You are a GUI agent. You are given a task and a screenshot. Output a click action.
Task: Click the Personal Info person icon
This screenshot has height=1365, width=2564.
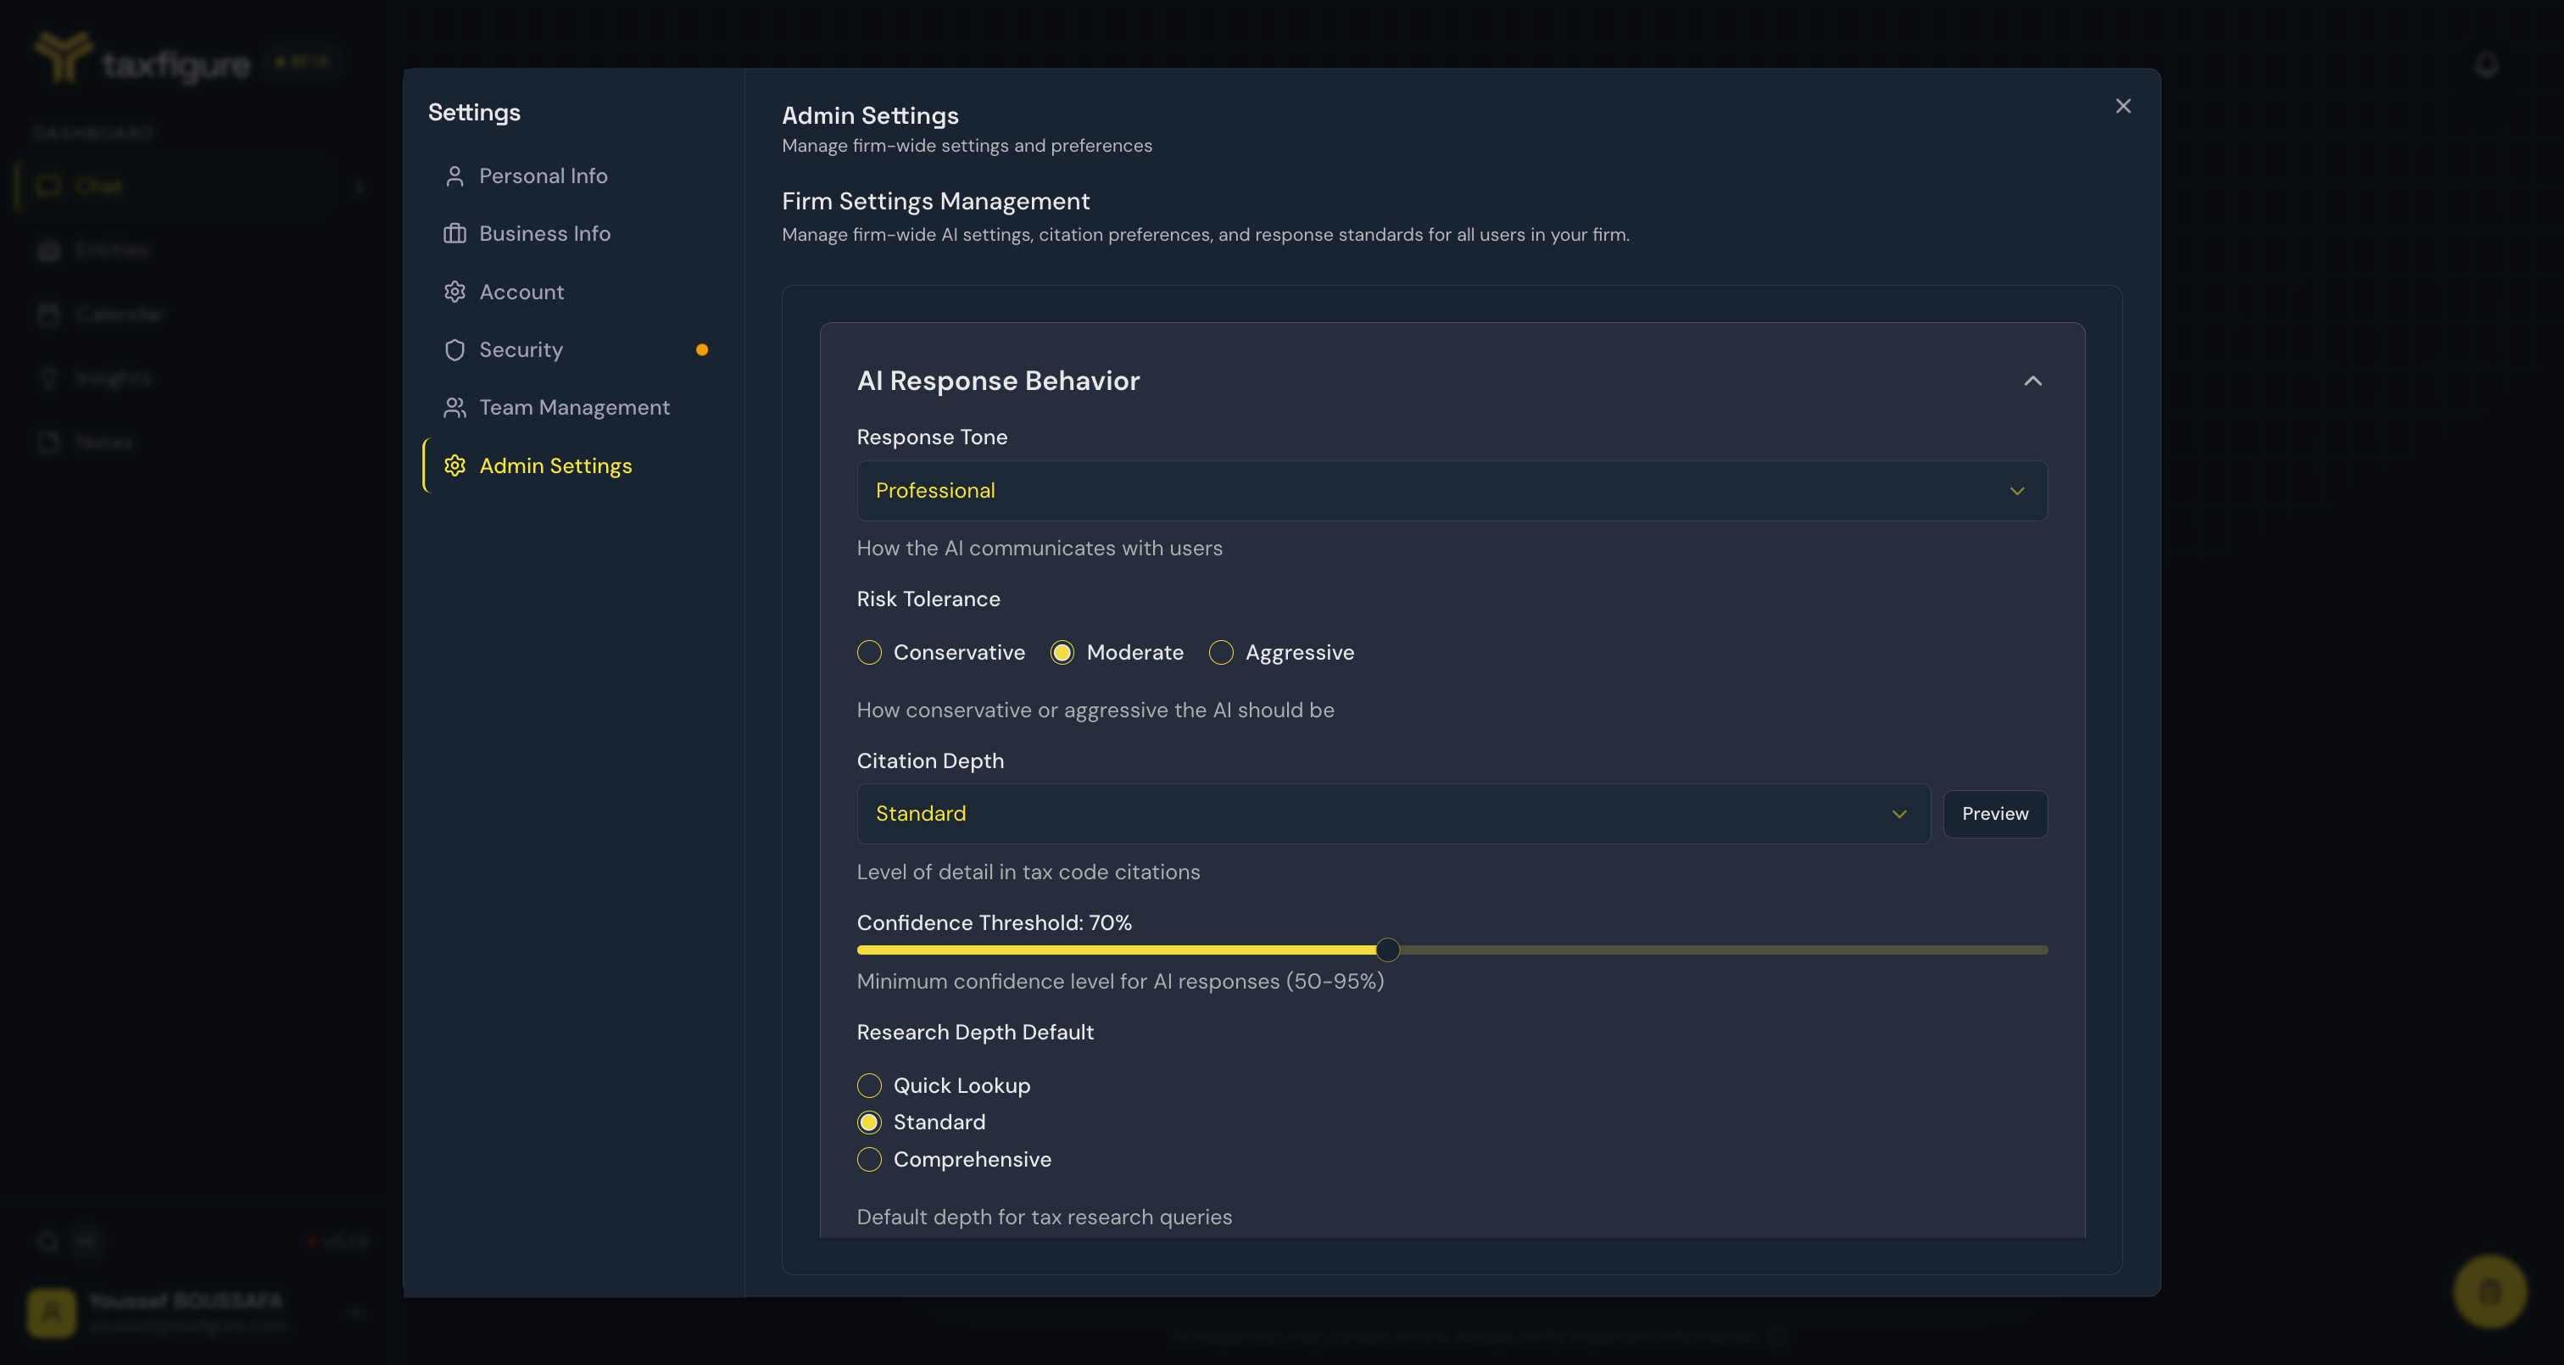(454, 176)
